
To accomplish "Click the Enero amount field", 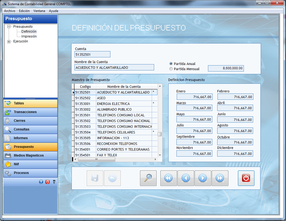I will [194, 97].
